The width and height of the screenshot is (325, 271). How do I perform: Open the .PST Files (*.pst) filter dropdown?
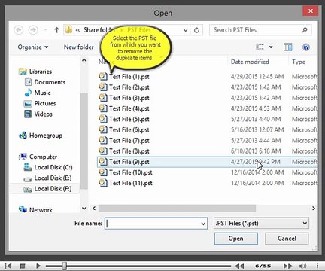pos(261,224)
